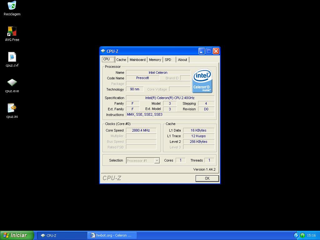
Task: Click the L1 Trace value '12 Kuops'
Action: pyautogui.click(x=198, y=136)
